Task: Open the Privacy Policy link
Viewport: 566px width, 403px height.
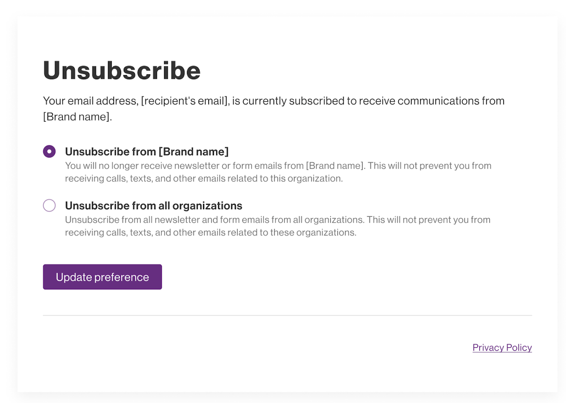Action: point(502,348)
